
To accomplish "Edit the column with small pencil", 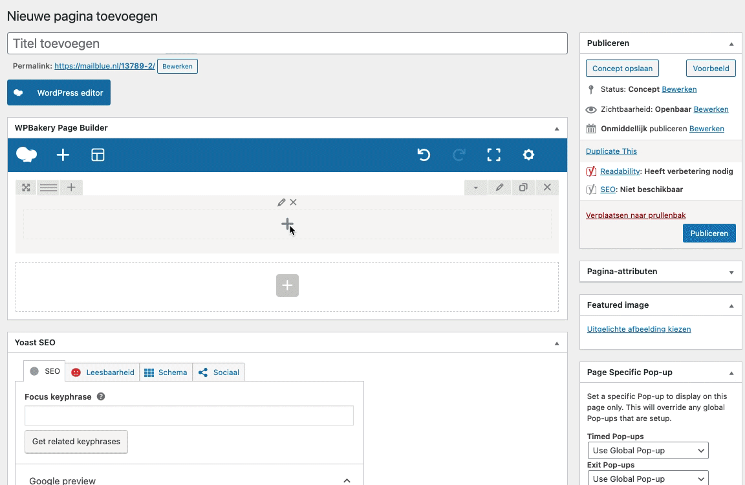I will click(x=281, y=202).
